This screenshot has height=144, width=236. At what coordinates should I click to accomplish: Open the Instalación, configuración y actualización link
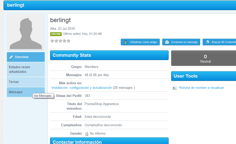tap(82, 88)
